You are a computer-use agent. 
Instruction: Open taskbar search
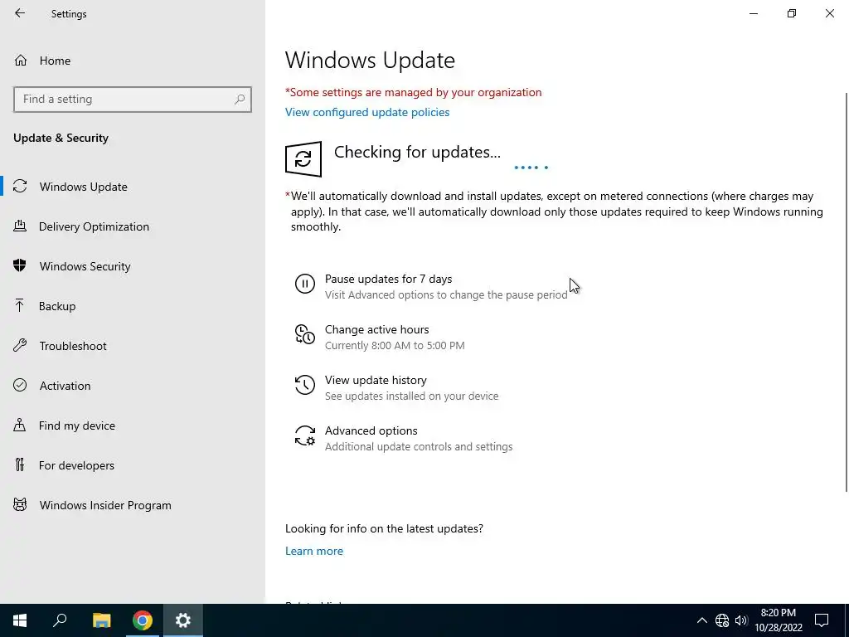[60, 620]
